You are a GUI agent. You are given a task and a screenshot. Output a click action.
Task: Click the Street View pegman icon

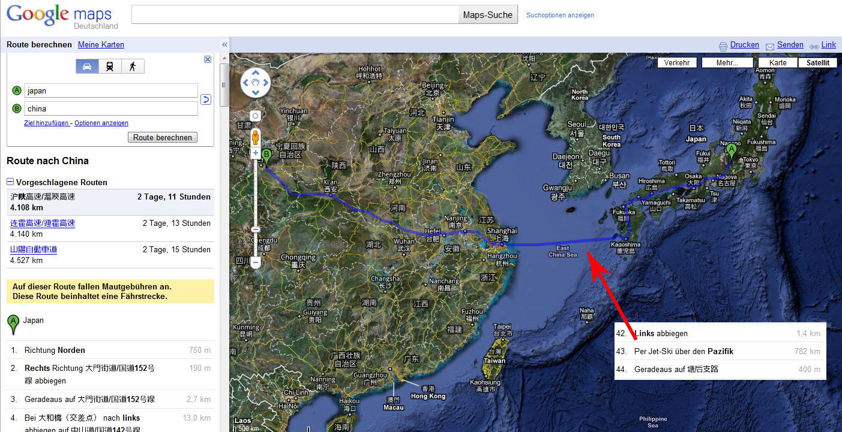[255, 138]
